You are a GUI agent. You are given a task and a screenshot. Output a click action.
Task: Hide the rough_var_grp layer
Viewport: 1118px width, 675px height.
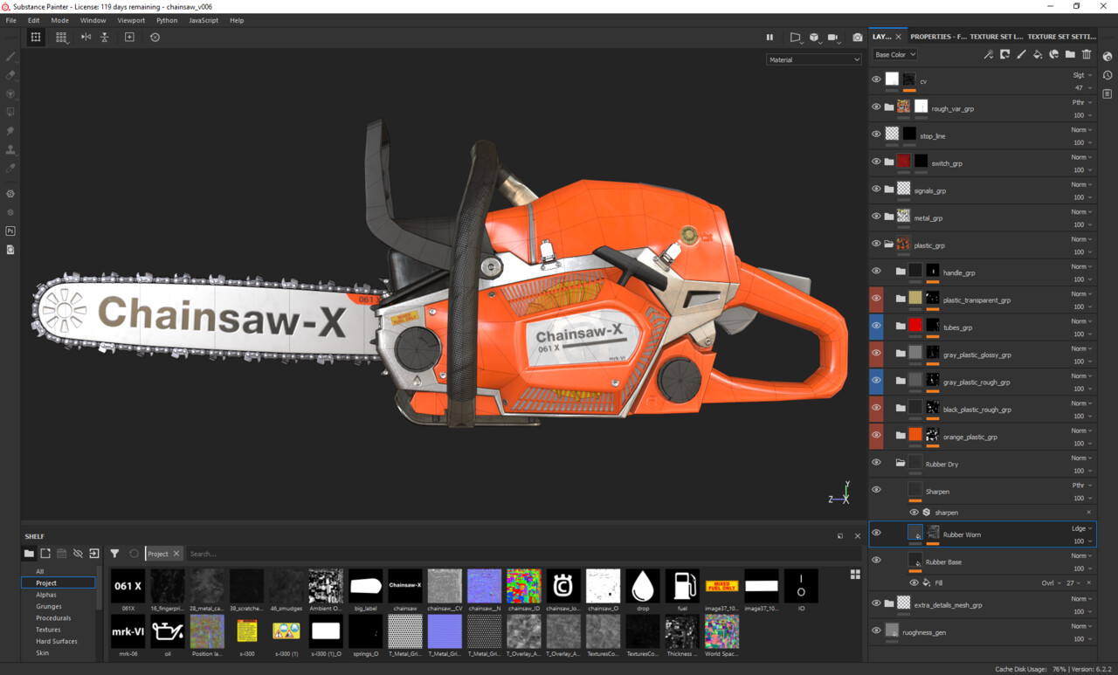tap(876, 107)
